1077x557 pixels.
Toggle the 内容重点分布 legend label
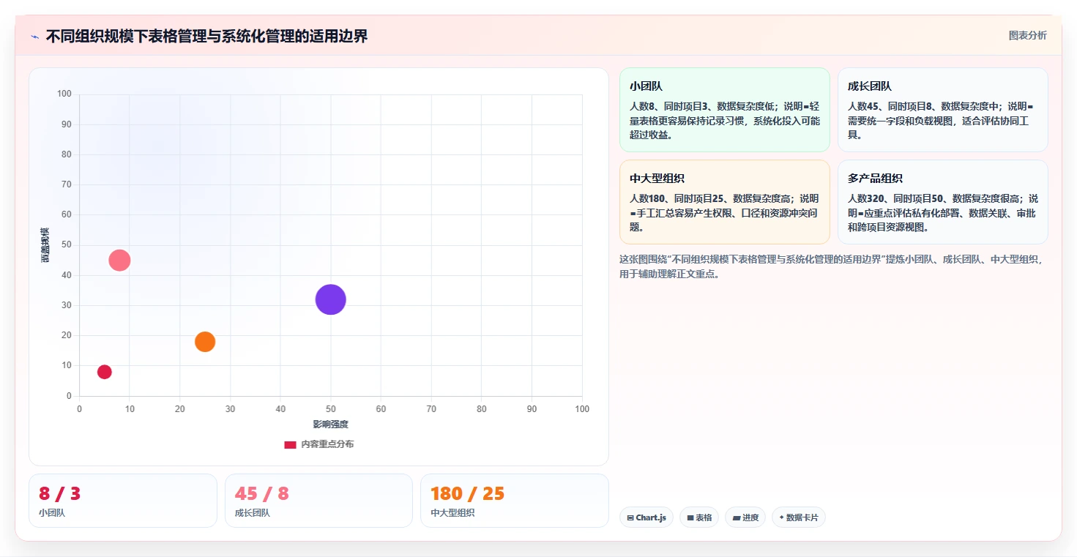[x=327, y=444]
